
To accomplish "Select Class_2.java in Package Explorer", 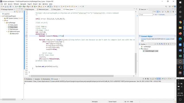I will [x=14, y=25].
